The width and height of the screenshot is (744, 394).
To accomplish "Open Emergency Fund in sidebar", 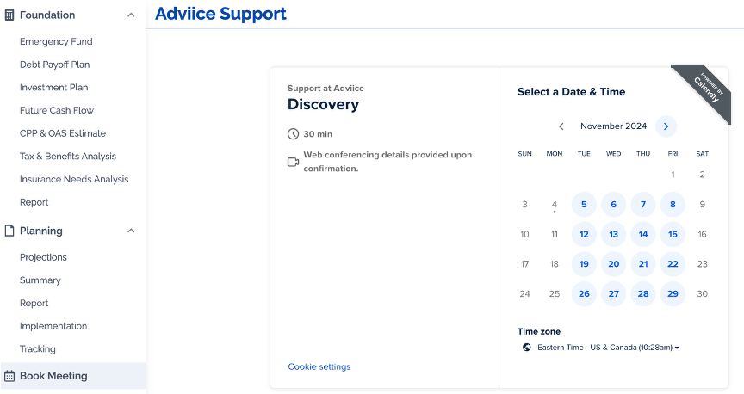I will (x=56, y=42).
